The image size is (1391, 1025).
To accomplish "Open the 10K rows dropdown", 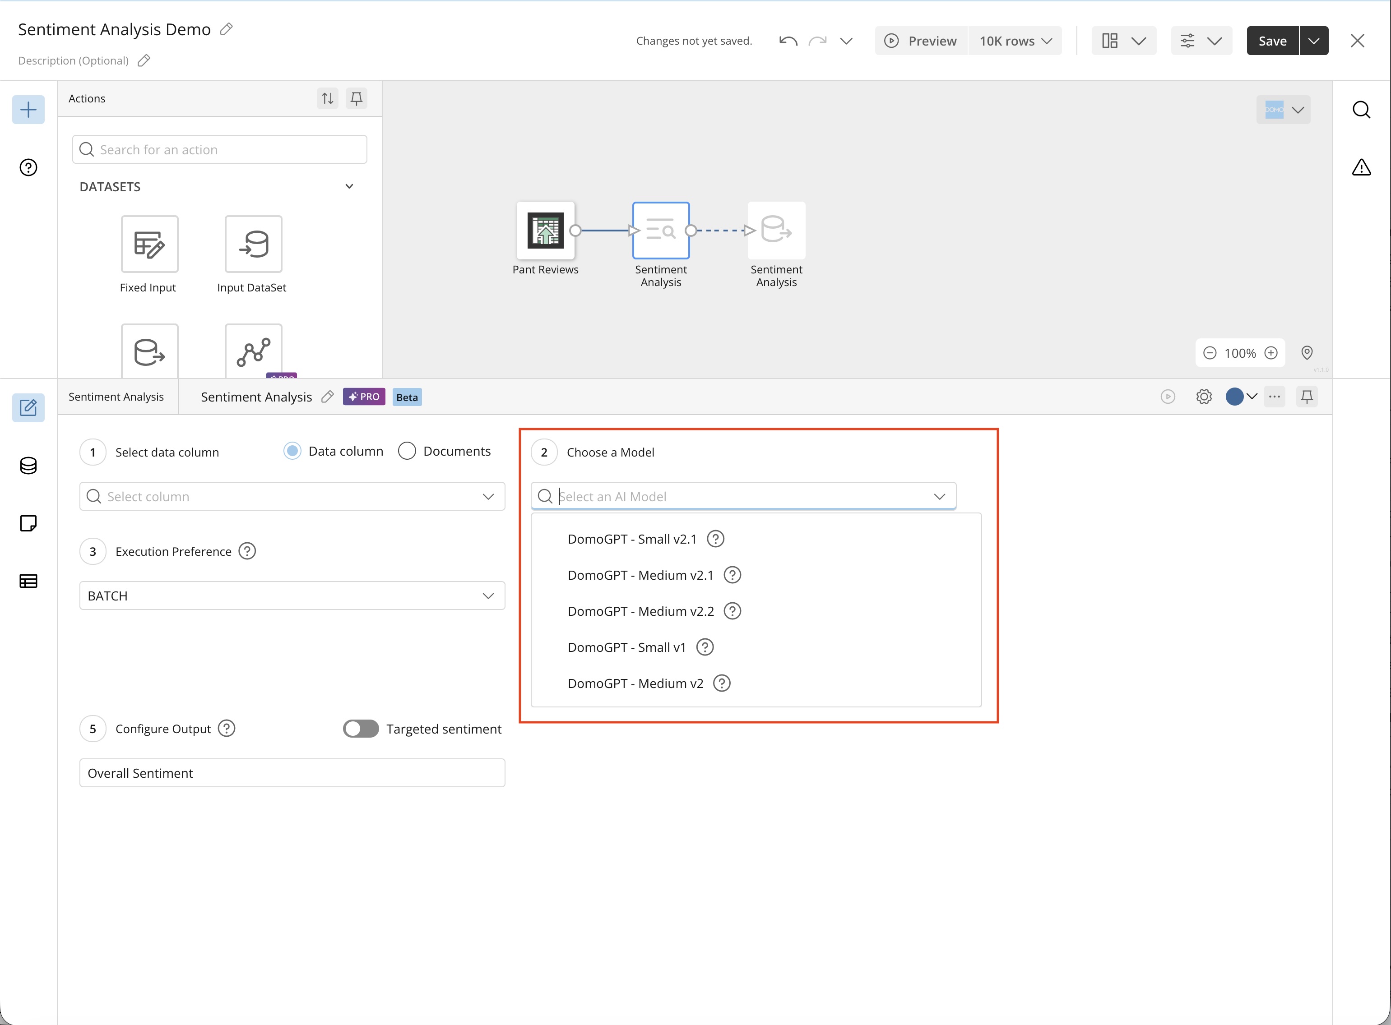I will [x=1015, y=41].
